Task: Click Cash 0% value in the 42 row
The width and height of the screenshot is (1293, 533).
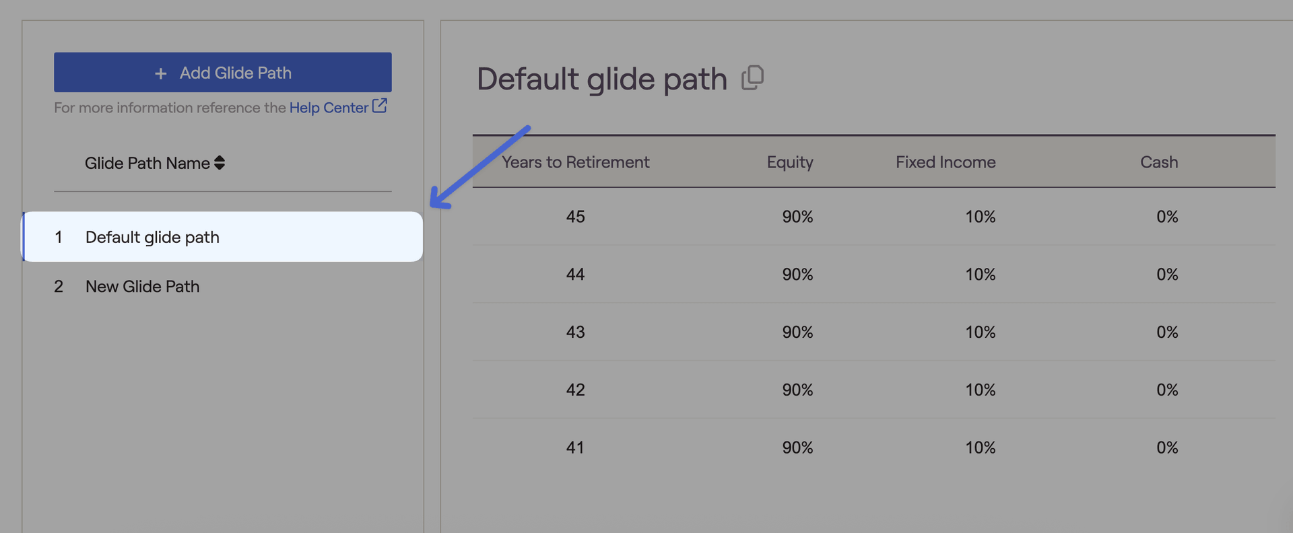Action: click(1167, 390)
